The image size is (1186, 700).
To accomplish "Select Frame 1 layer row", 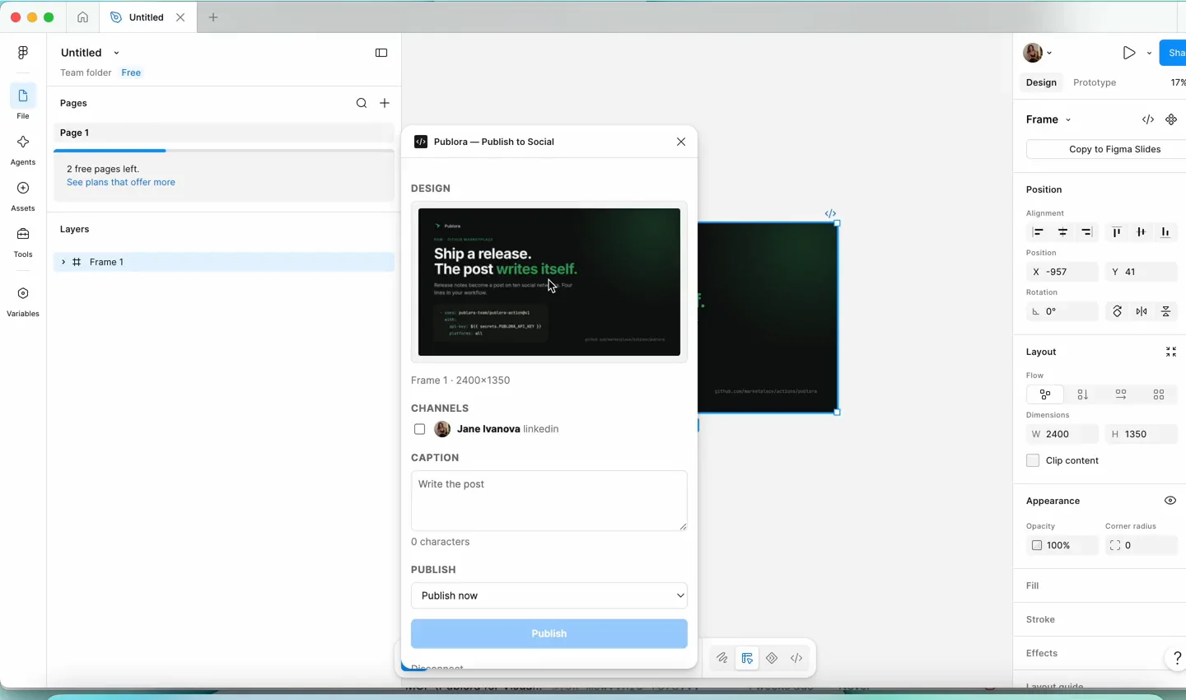I will pos(224,262).
